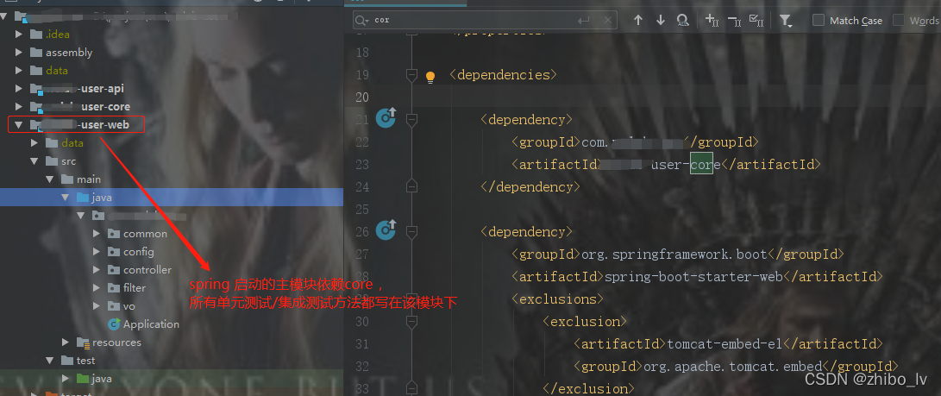Select the controller package label

point(147,270)
